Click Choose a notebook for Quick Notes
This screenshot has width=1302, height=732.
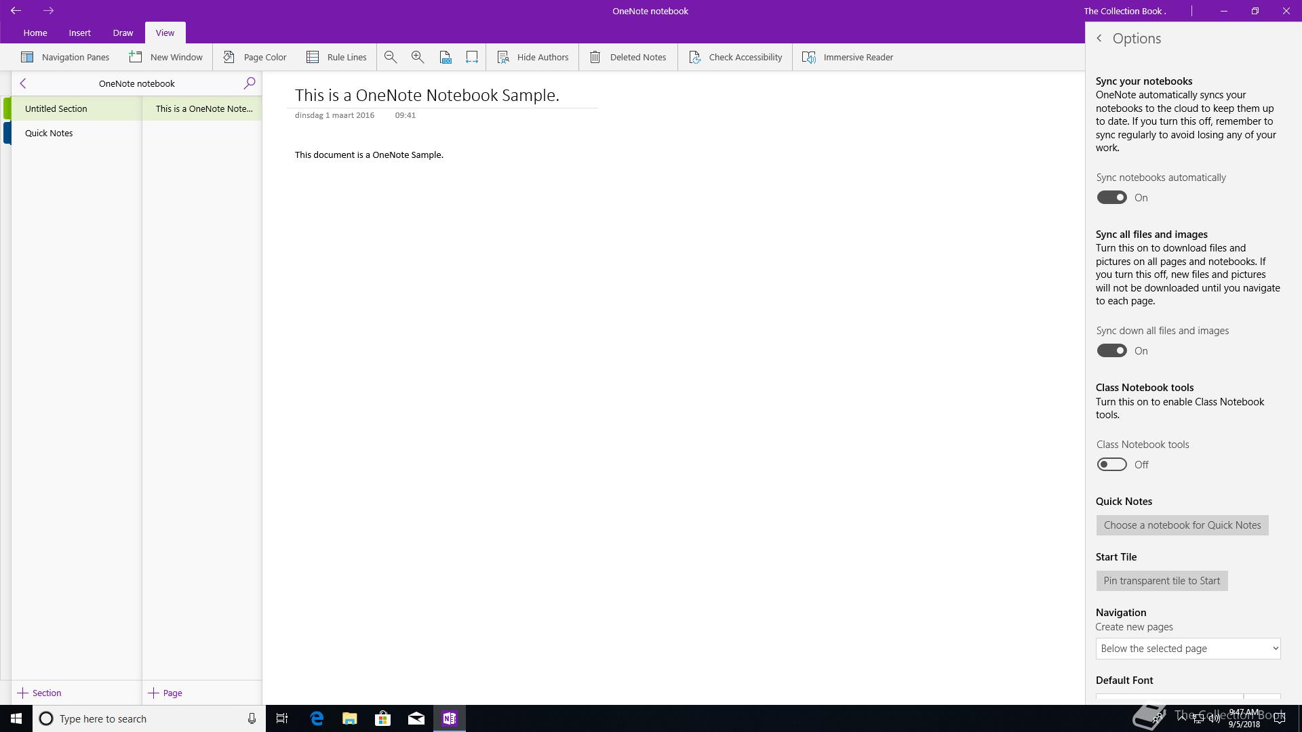1182,525
